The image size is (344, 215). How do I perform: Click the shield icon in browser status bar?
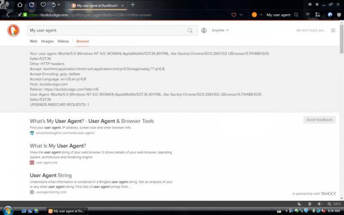tap(310, 204)
